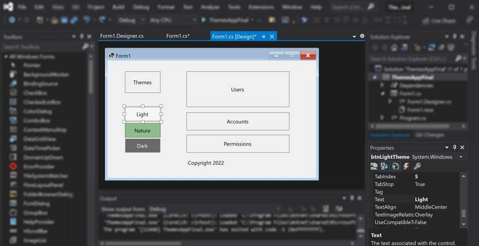Select BackgroundWorker in the Toolbox
Screen dimensions: 479x246
pos(46,74)
